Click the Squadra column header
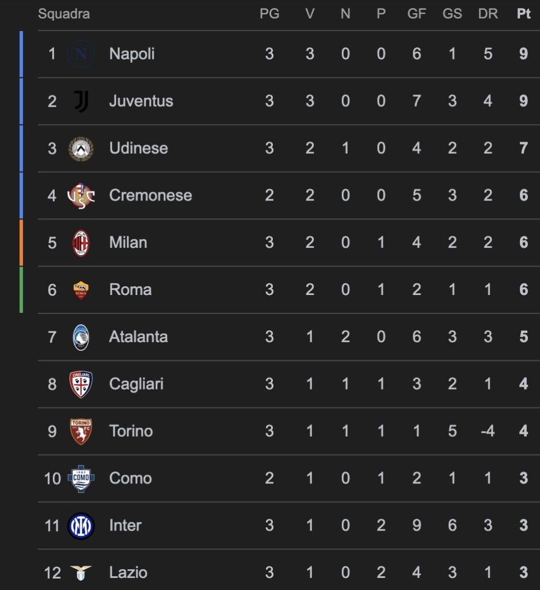 tap(64, 14)
